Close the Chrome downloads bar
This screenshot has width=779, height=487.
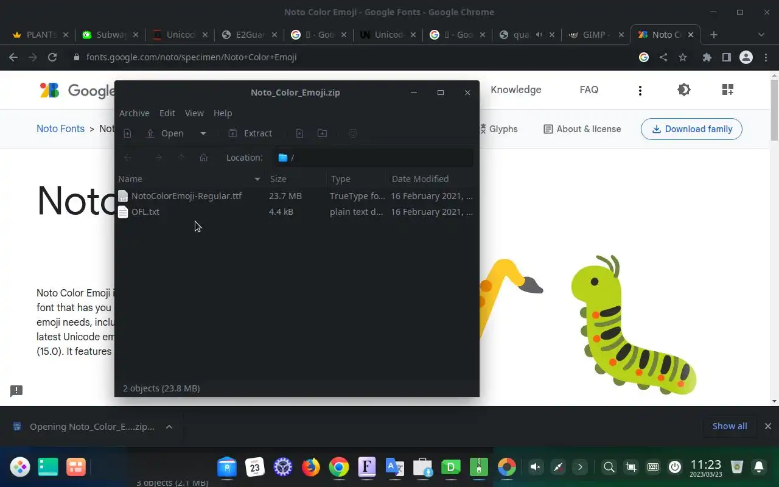pos(767,426)
